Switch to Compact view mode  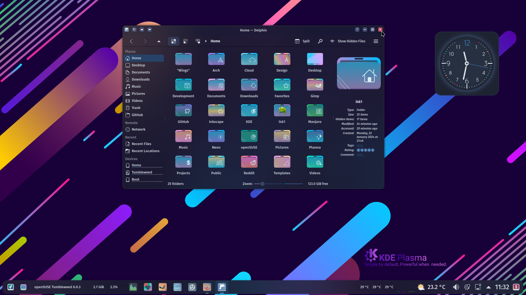pos(186,41)
